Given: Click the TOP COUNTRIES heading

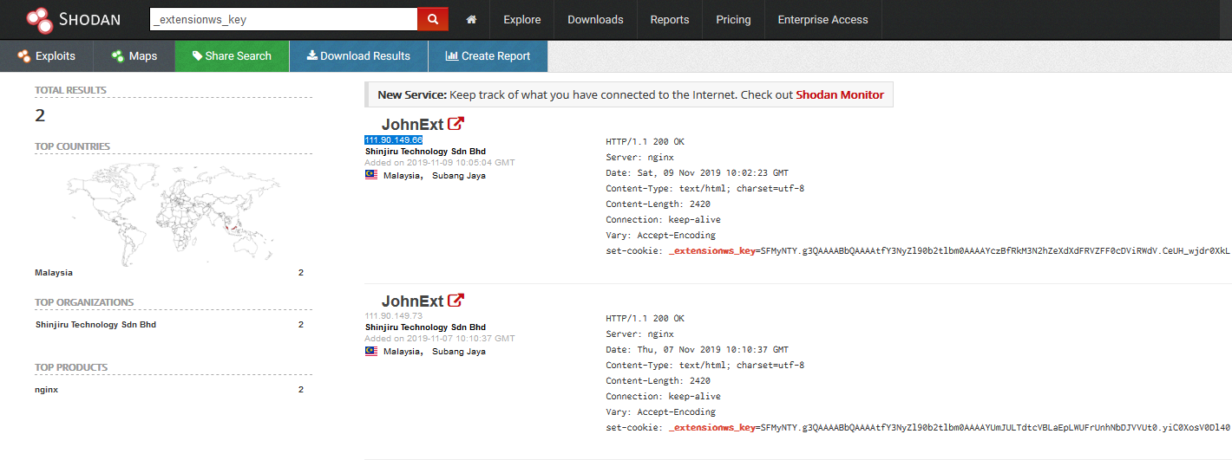Looking at the screenshot, I should (x=72, y=146).
